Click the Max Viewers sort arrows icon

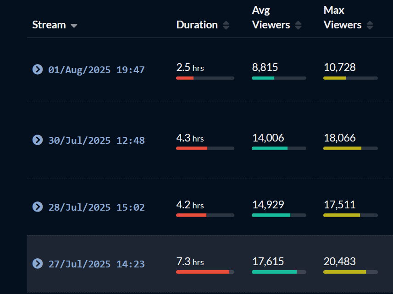pos(370,25)
